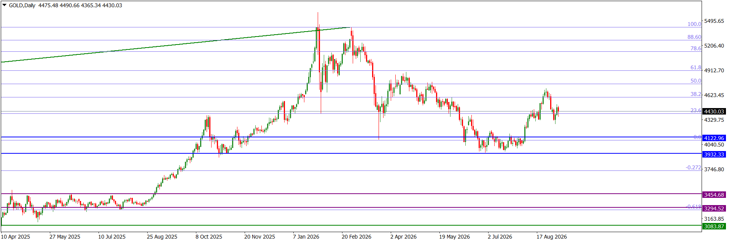The width and height of the screenshot is (729, 242).
Task: Click the 2 Apr 2026 date label
Action: (x=403, y=237)
